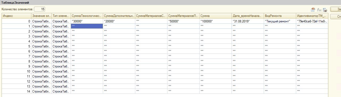
Task: Select "Значение эл..." cell in row 10
Action: tap(42, 71)
